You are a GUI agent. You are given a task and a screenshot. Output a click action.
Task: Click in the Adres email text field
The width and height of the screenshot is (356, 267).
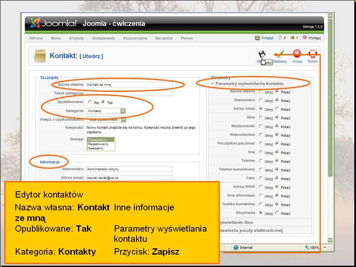(x=130, y=178)
